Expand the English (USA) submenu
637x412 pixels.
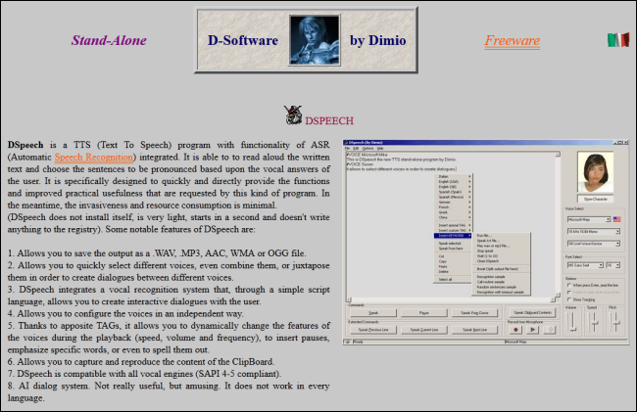click(454, 182)
